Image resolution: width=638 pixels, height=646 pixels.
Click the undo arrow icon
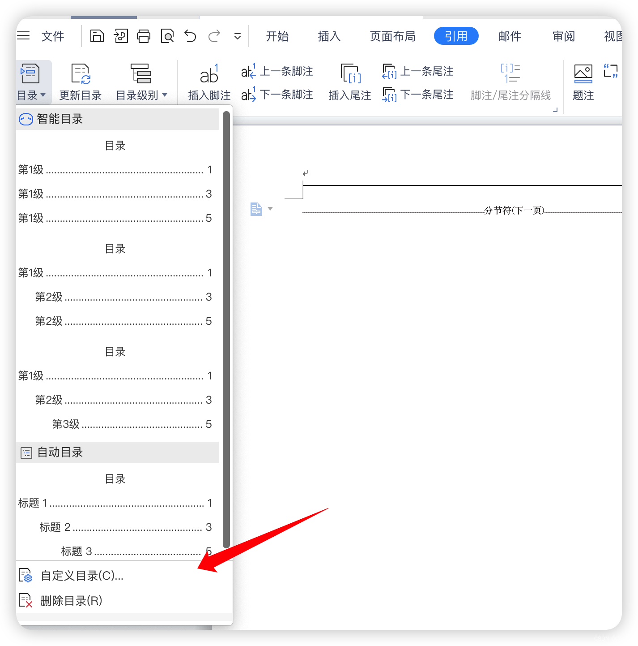(191, 36)
